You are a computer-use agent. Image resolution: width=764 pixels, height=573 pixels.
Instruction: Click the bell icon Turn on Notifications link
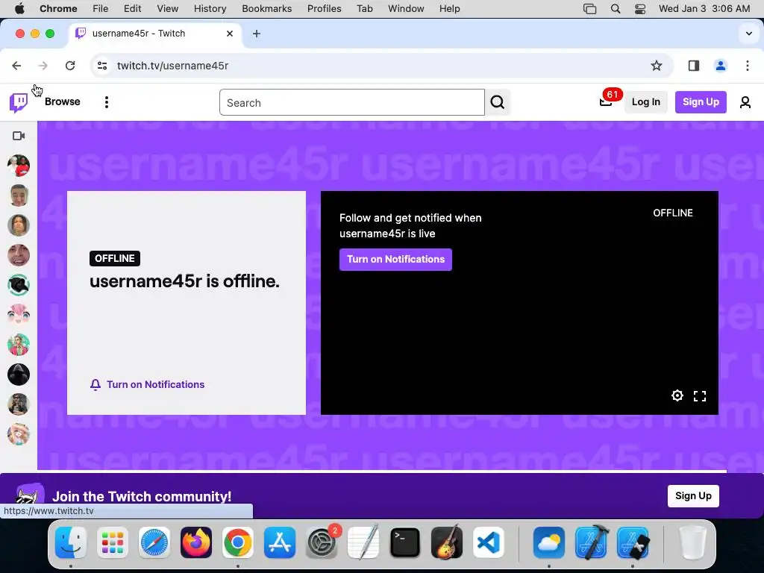point(147,384)
